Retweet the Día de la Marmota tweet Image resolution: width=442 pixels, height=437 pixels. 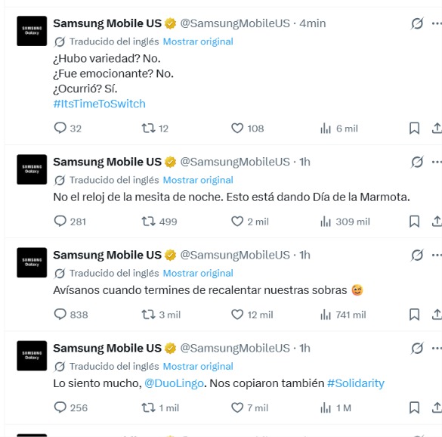(148, 222)
